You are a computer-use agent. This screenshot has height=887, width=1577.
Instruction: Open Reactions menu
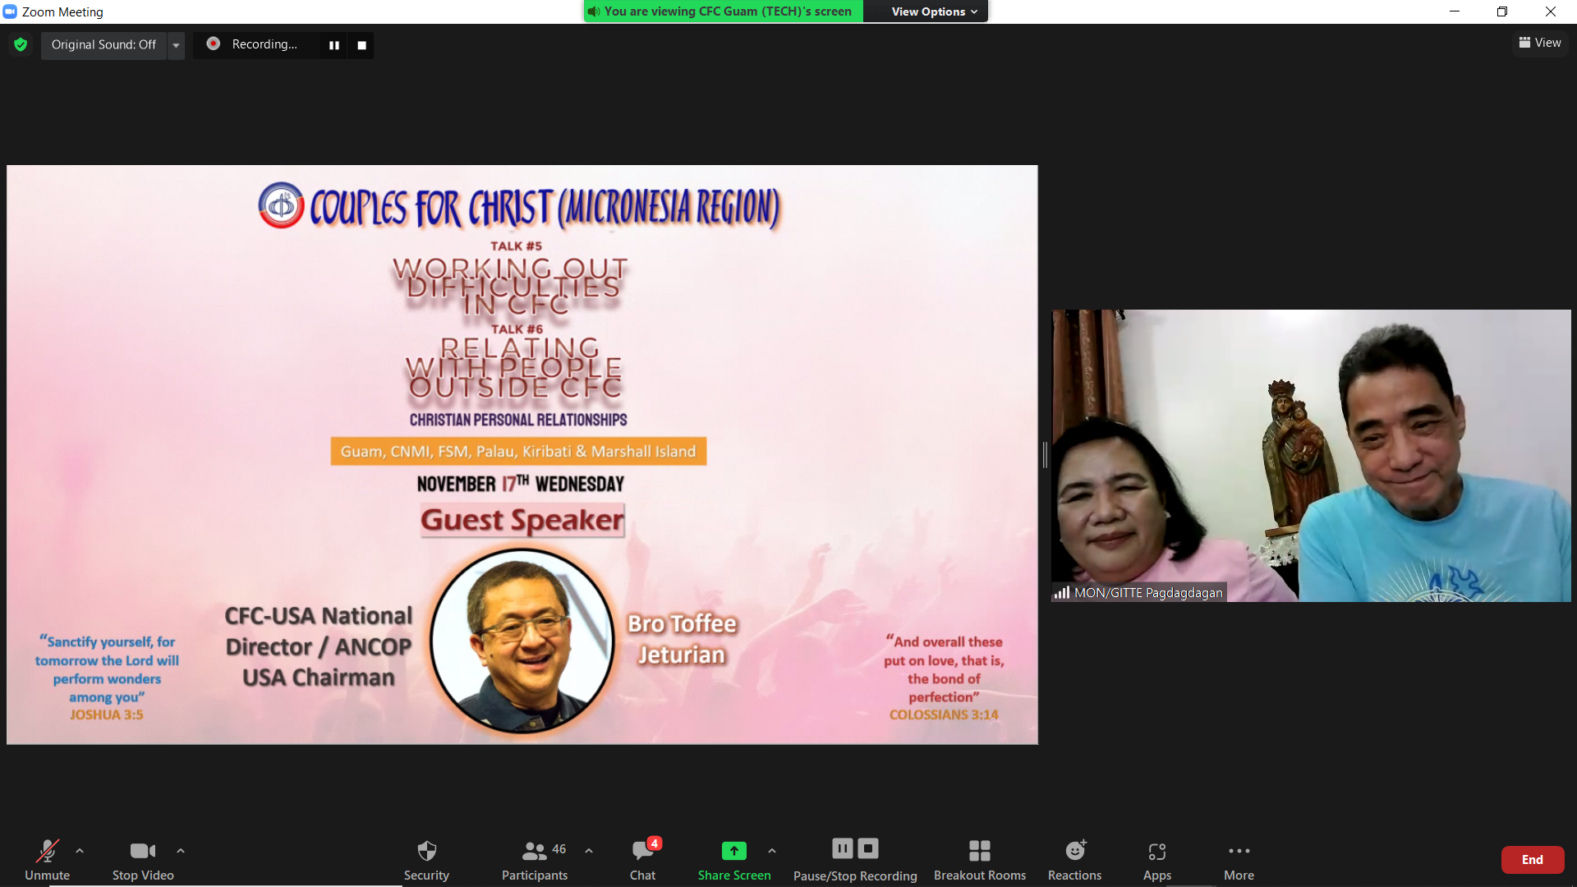pyautogui.click(x=1074, y=859)
